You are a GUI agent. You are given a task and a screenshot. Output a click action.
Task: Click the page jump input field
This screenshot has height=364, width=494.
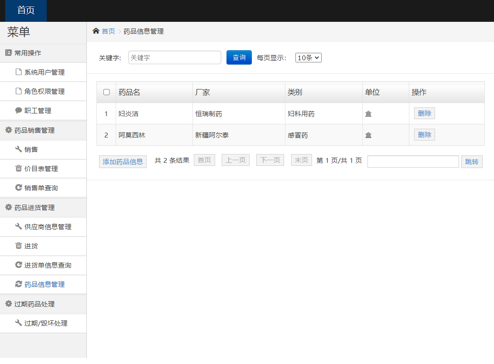pyautogui.click(x=412, y=161)
